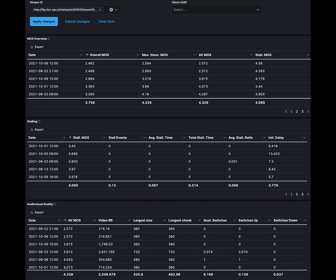
Task: Export the MOS Overview table
Action: coord(37,47)
